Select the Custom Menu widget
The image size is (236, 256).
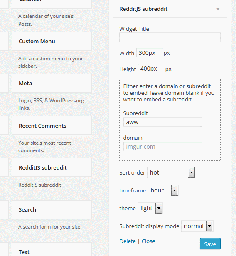(52, 41)
